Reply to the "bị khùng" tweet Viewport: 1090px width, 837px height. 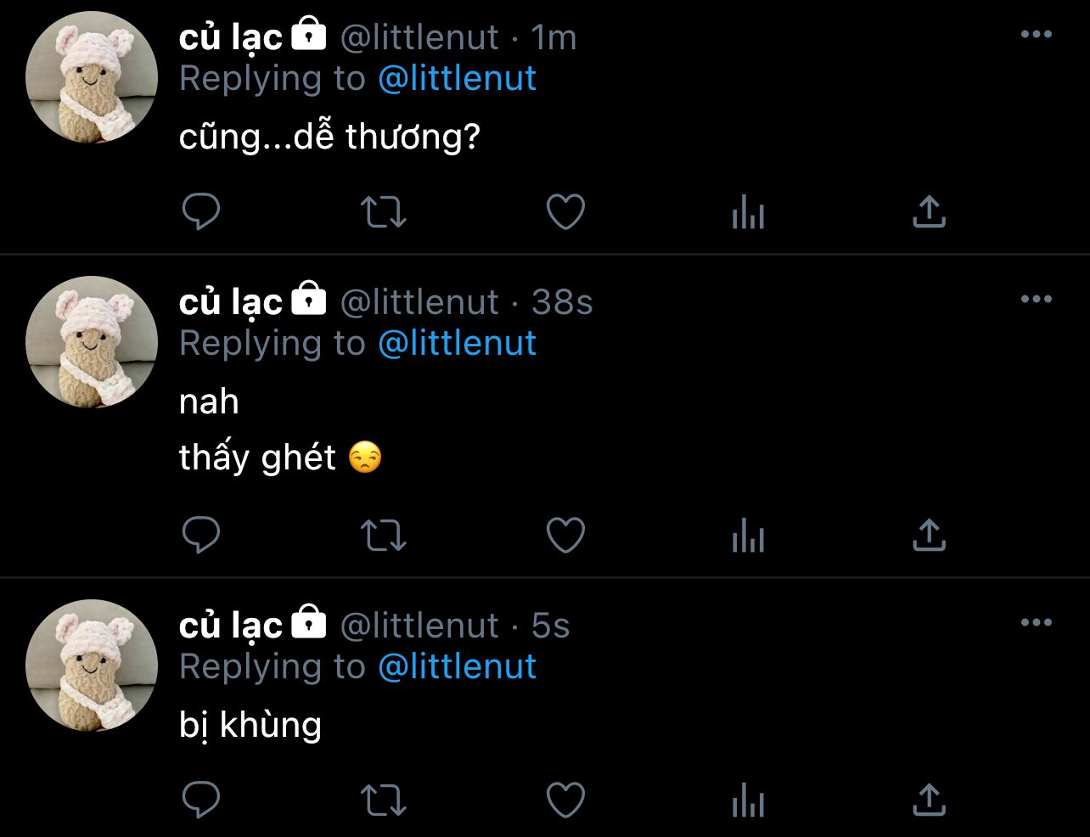(x=201, y=800)
